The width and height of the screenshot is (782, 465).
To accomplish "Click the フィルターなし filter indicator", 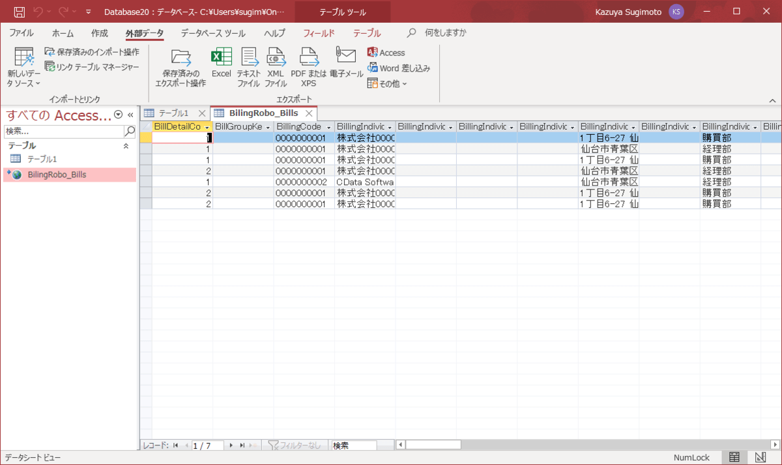I will point(295,445).
